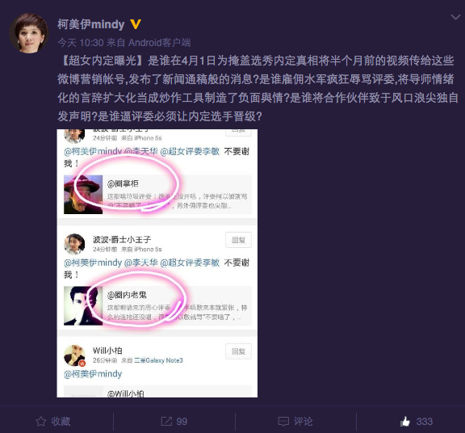Click the 柯美伊mindy profile avatar
The width and height of the screenshot is (465, 433).
29,33
